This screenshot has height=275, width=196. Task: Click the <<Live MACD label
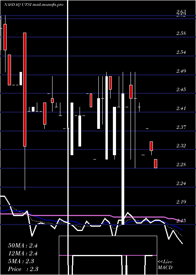coord(165,264)
